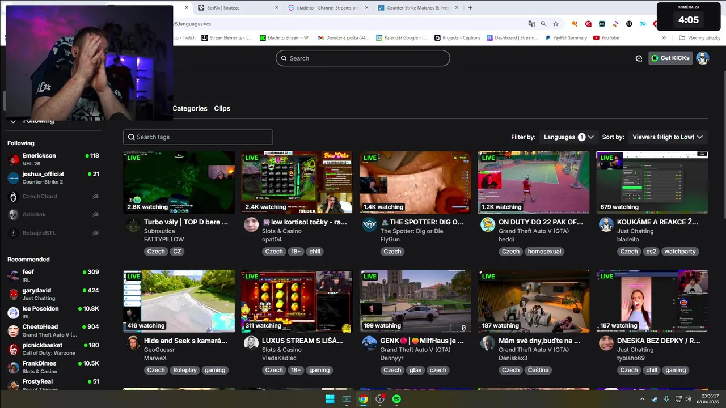Click the search magnifier icon in the Search box
The width and height of the screenshot is (726, 408).
click(284, 58)
